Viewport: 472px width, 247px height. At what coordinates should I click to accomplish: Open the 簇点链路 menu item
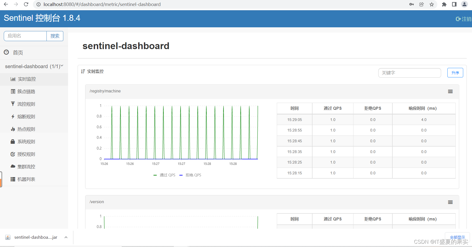click(x=34, y=92)
